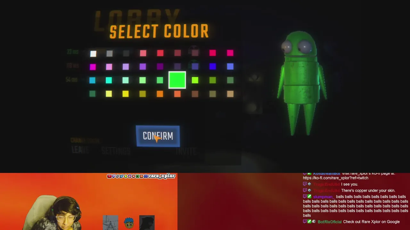Viewport: 410px width, 230px height.
Task: Choose the muted sage green swatch ending third row
Action: pyautogui.click(x=230, y=80)
